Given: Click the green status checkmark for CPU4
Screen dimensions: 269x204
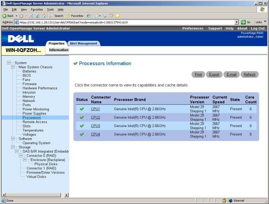Looking at the screenshot, I should (x=82, y=134).
